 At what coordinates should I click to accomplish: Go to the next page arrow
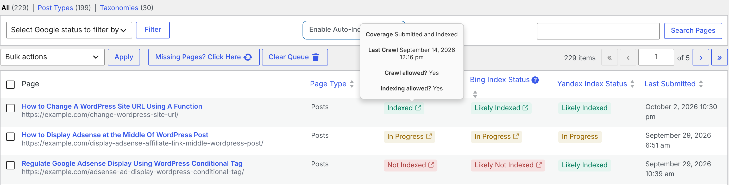pyautogui.click(x=701, y=57)
